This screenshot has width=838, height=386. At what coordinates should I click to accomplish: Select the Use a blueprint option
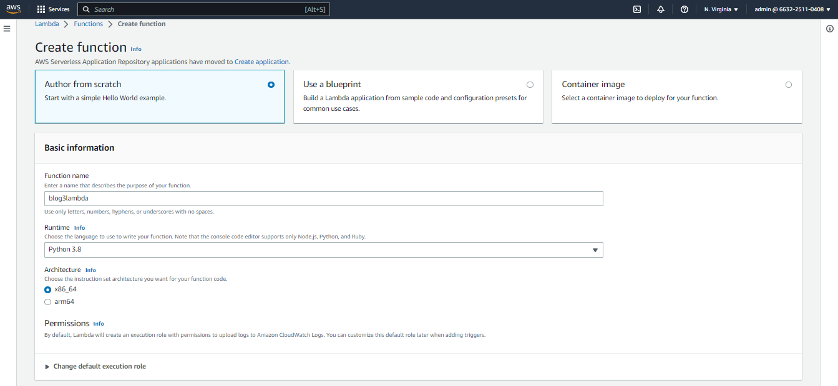[x=530, y=85]
